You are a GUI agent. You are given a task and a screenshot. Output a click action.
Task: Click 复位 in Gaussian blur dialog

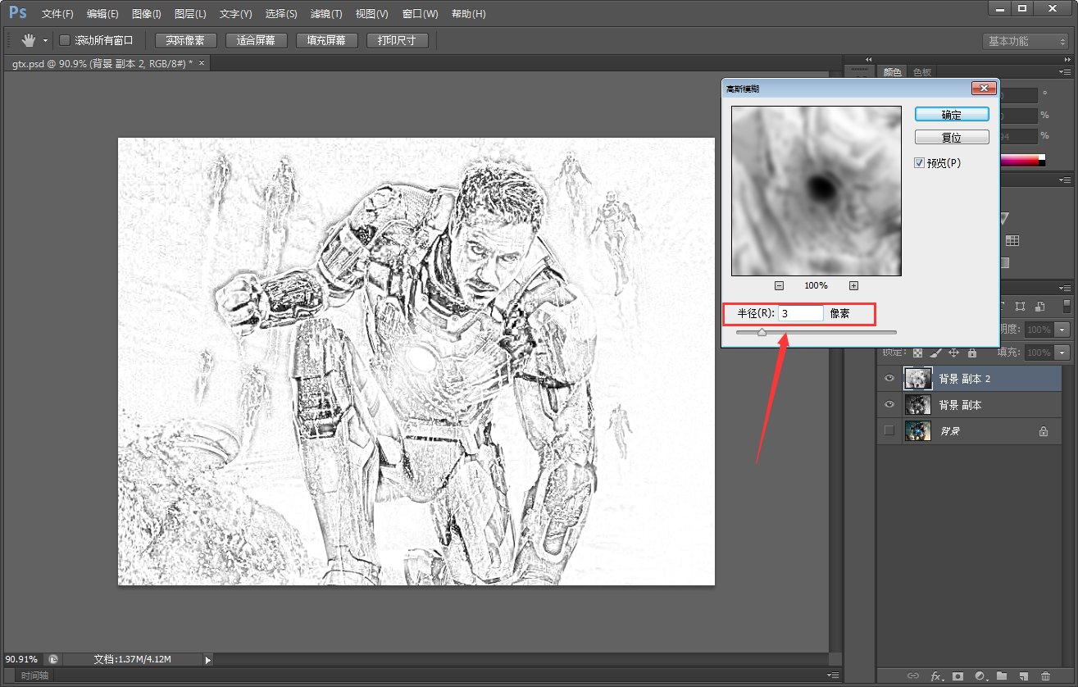(x=952, y=138)
